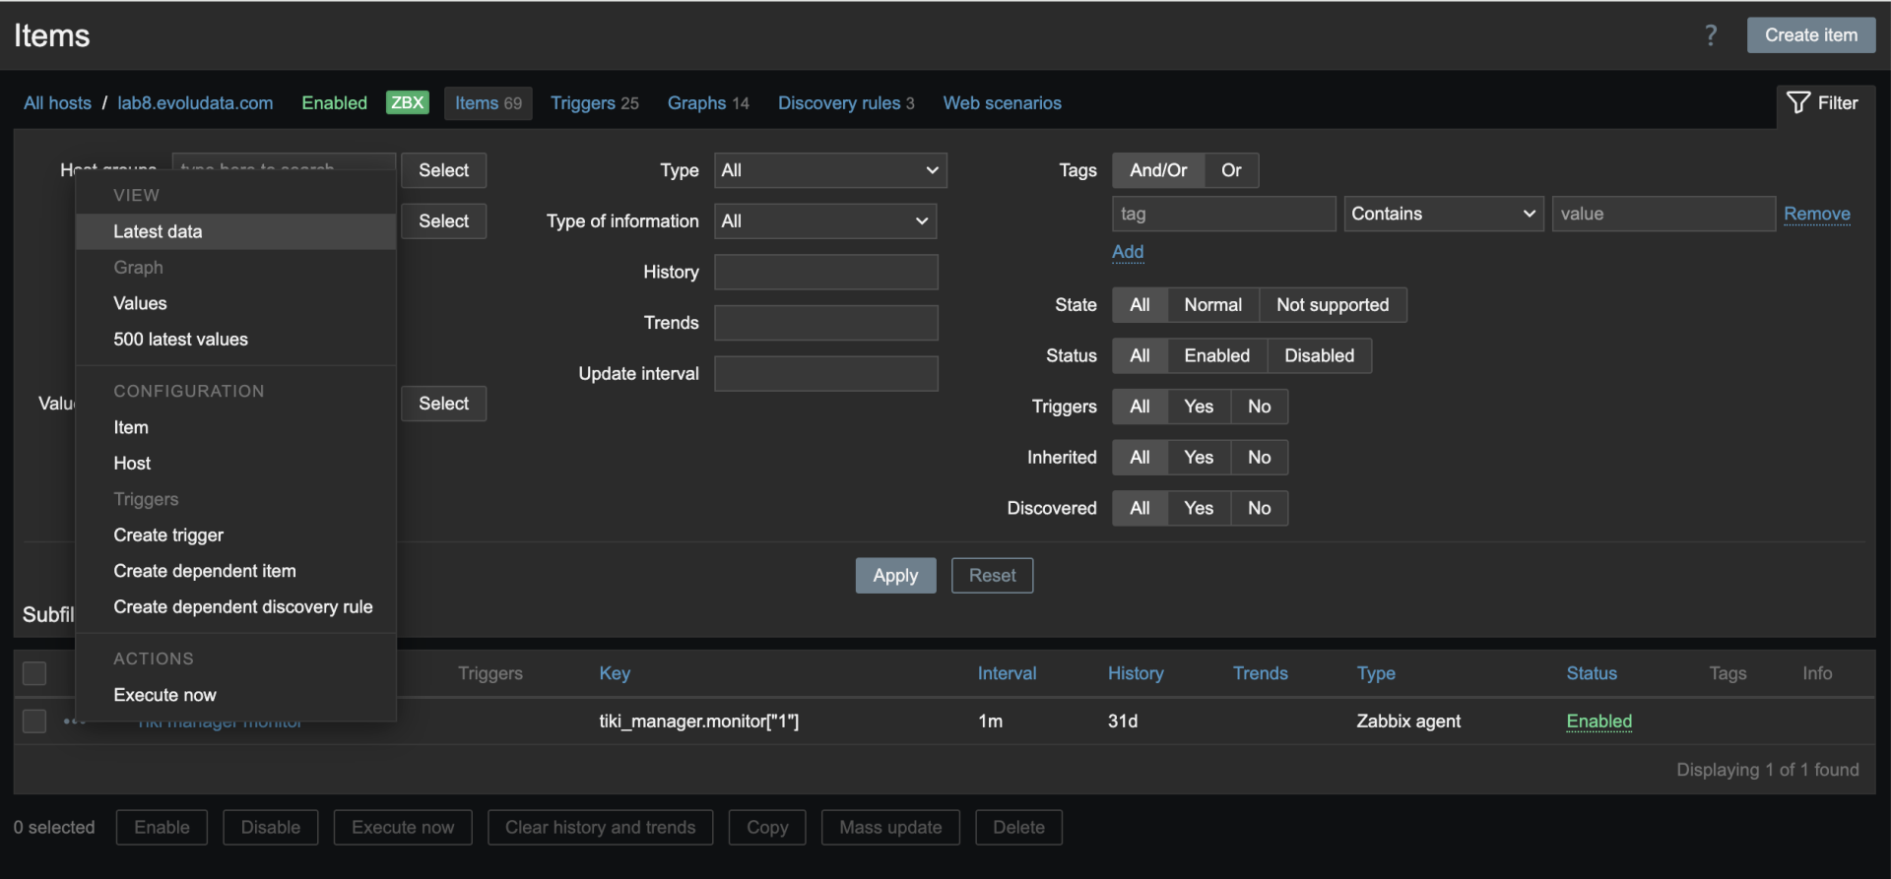Click Execute now in context menu
The width and height of the screenshot is (1891, 879).
(235, 695)
